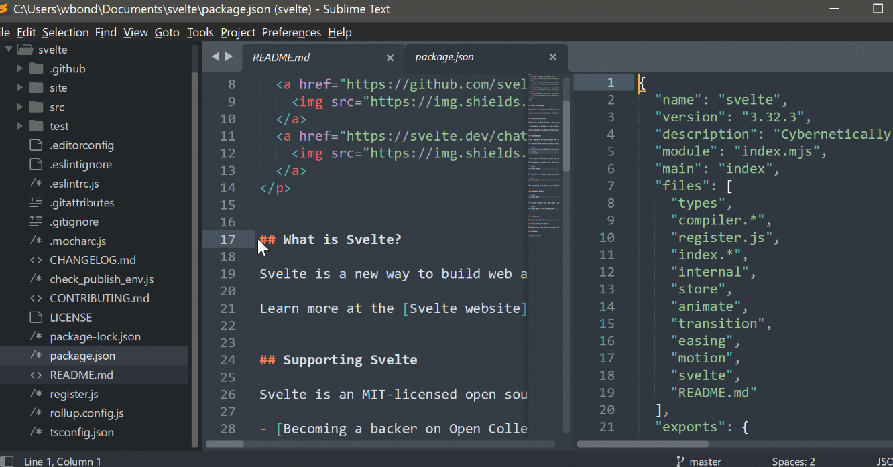Open tsconfig.json from the sidebar
This screenshot has width=893, height=467.
point(82,432)
